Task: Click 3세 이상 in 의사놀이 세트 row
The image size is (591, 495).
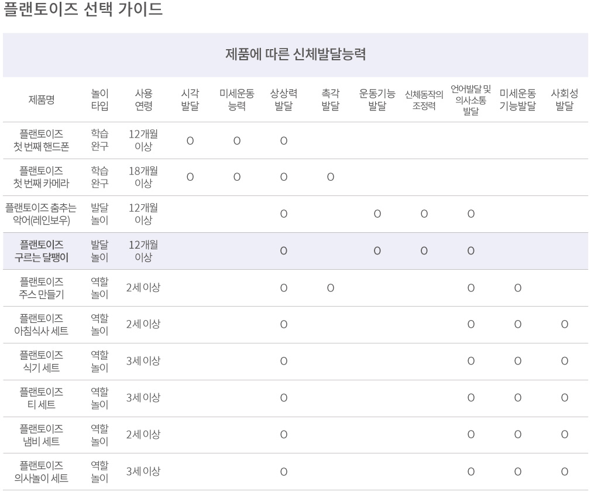Action: coord(143,471)
